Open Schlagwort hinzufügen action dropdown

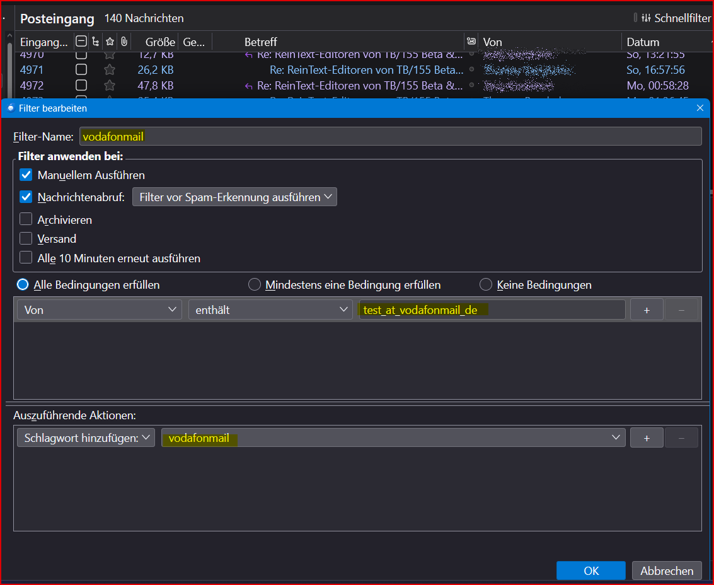[86, 438]
